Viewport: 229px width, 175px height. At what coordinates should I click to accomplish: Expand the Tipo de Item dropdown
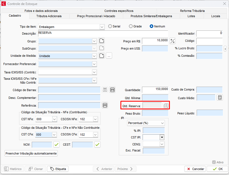pyautogui.click(x=102, y=27)
